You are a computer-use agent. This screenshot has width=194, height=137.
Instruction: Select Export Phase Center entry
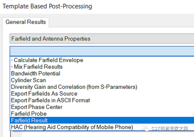point(102,107)
